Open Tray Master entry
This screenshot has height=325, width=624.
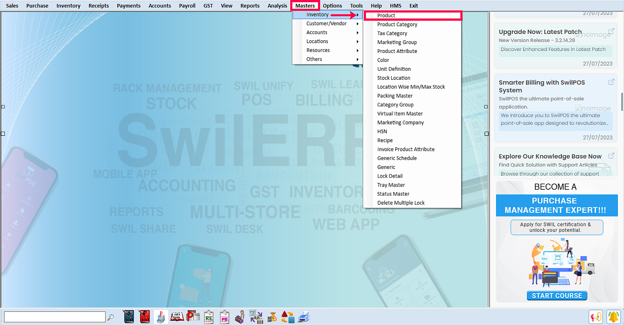click(412, 185)
